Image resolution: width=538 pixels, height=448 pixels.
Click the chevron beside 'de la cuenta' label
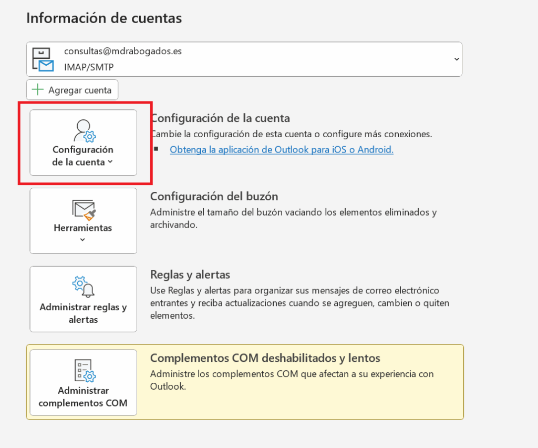point(110,162)
